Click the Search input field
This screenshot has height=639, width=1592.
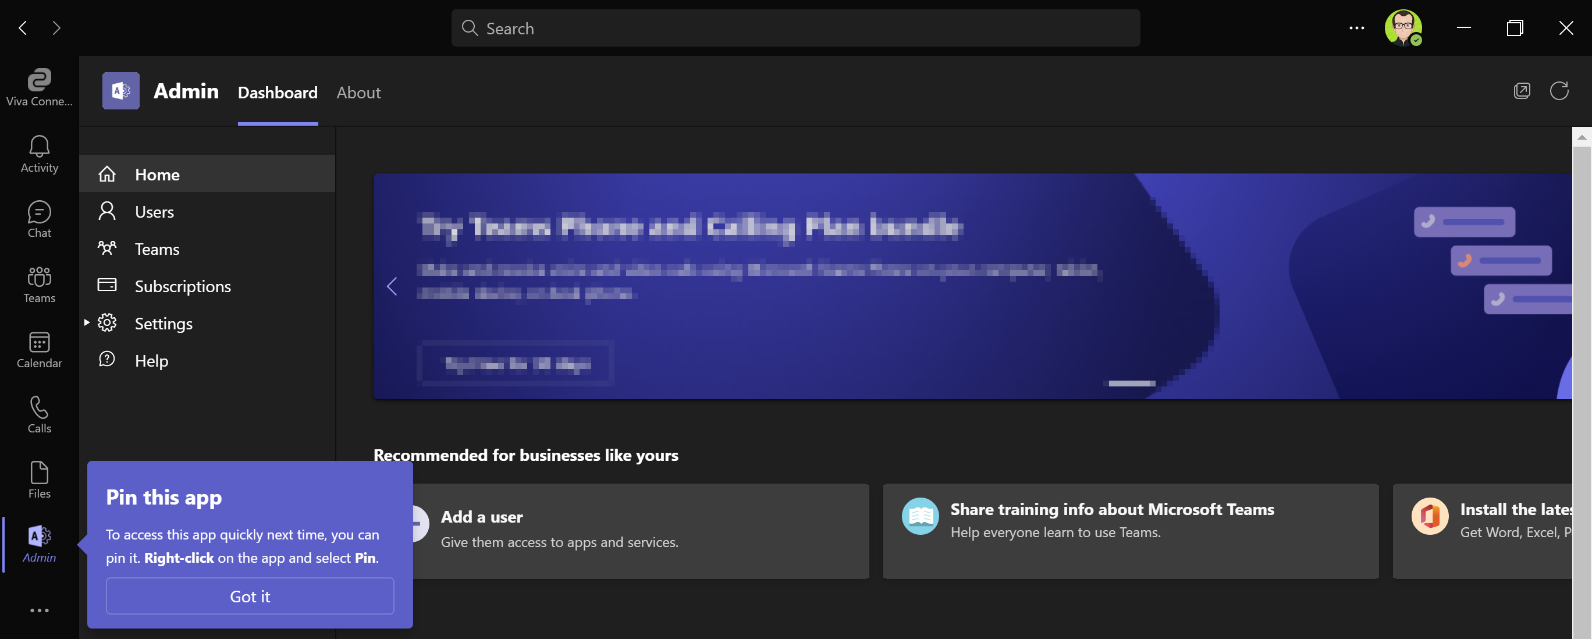coord(795,29)
